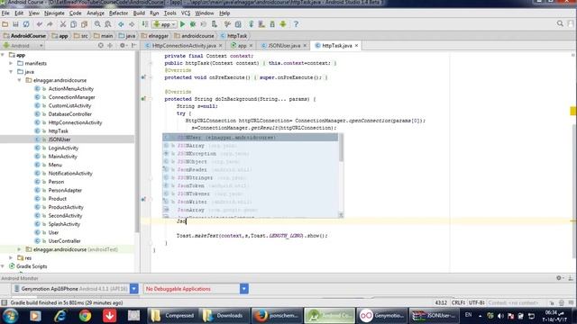This screenshot has height=324, width=577.
Task: Expand the res folder
Action: [x=11, y=258]
